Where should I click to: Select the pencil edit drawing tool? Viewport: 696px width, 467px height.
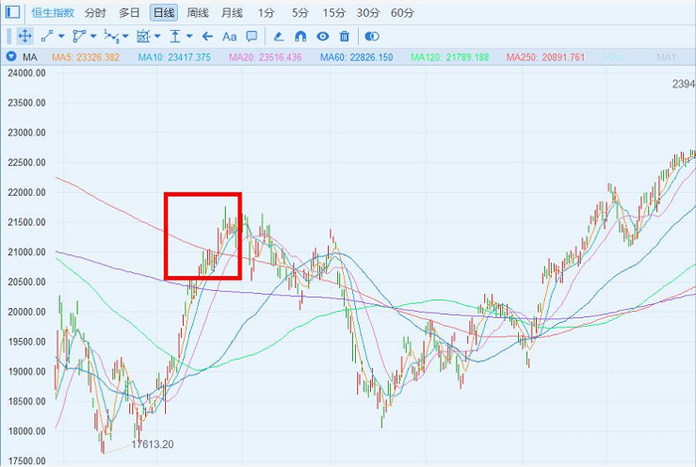coord(278,37)
